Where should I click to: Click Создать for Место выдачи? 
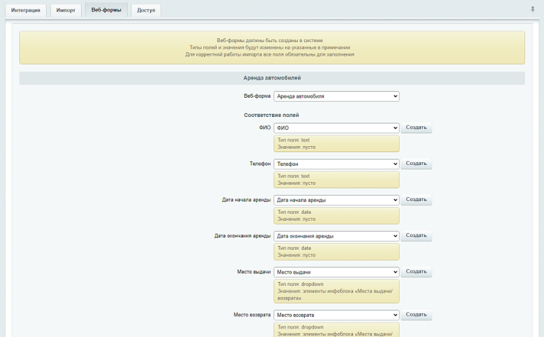pos(416,272)
